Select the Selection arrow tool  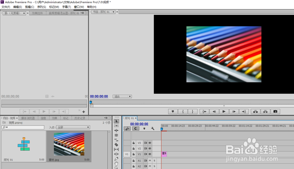click(116, 121)
